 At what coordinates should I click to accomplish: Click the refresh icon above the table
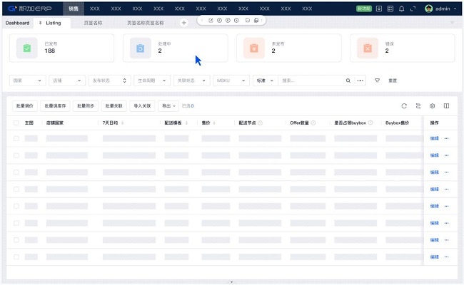point(404,105)
